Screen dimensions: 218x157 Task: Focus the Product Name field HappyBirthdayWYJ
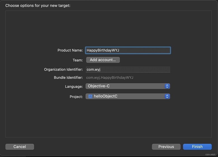point(128,50)
